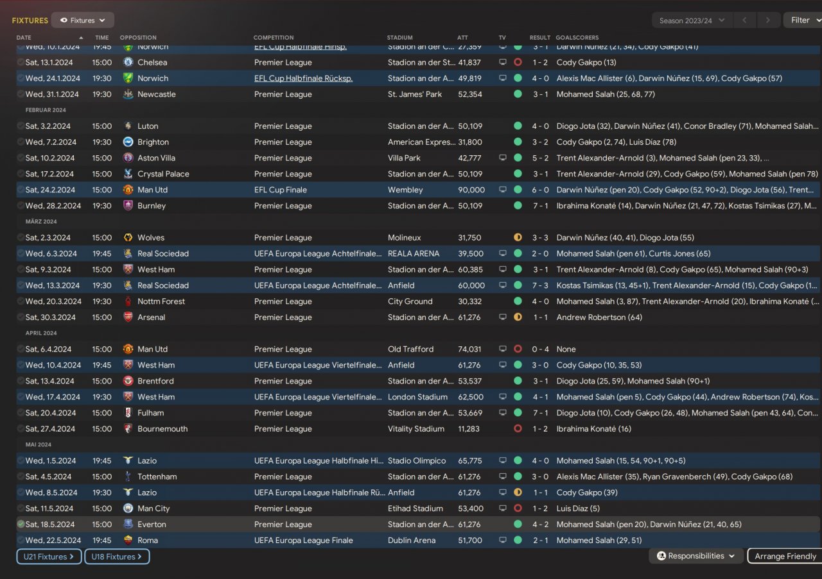Screen dimensions: 822x579
Task: Sort fixtures by the Date column header
Action: tap(24, 38)
